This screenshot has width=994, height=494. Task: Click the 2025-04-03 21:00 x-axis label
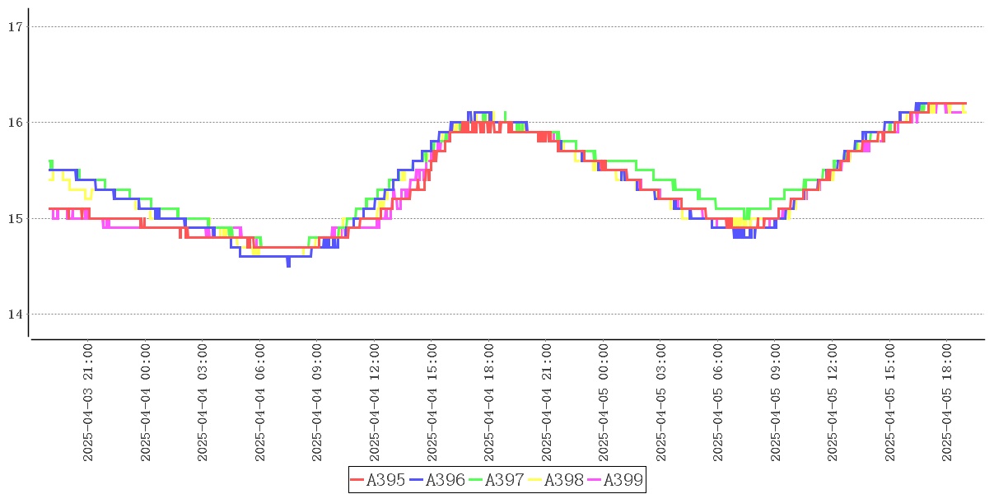click(88, 403)
